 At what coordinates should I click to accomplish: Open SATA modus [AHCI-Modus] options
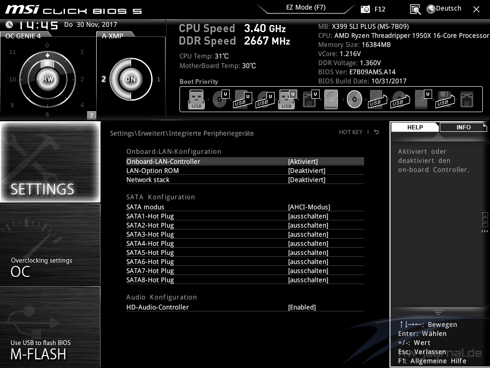coord(309,207)
